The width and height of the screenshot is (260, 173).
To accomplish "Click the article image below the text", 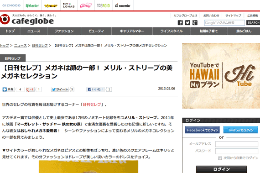I will 88,167.
